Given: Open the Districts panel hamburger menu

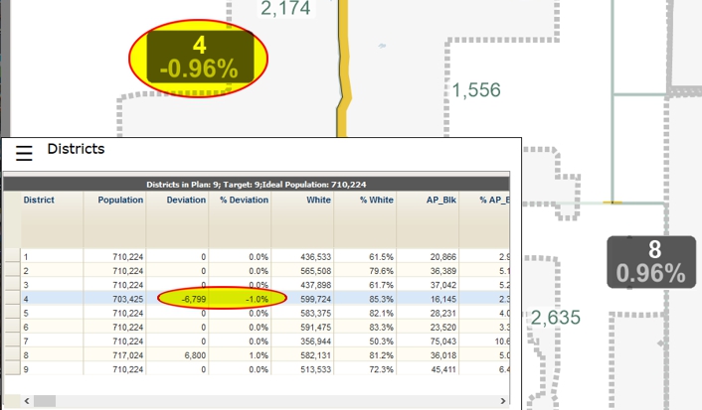Looking at the screenshot, I should click(x=25, y=151).
